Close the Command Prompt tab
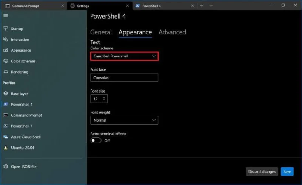 click(62, 6)
